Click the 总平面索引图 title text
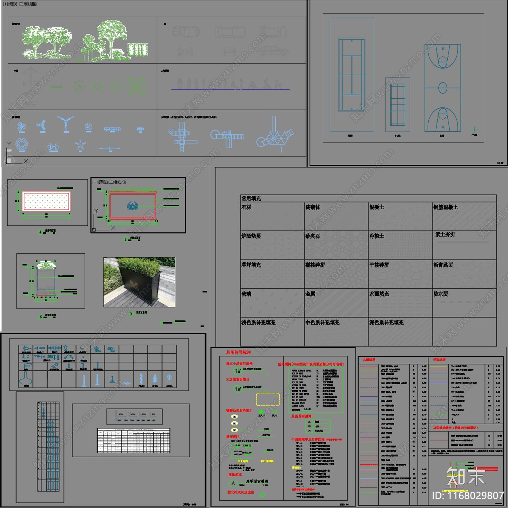508x508 pixels. tap(257, 482)
